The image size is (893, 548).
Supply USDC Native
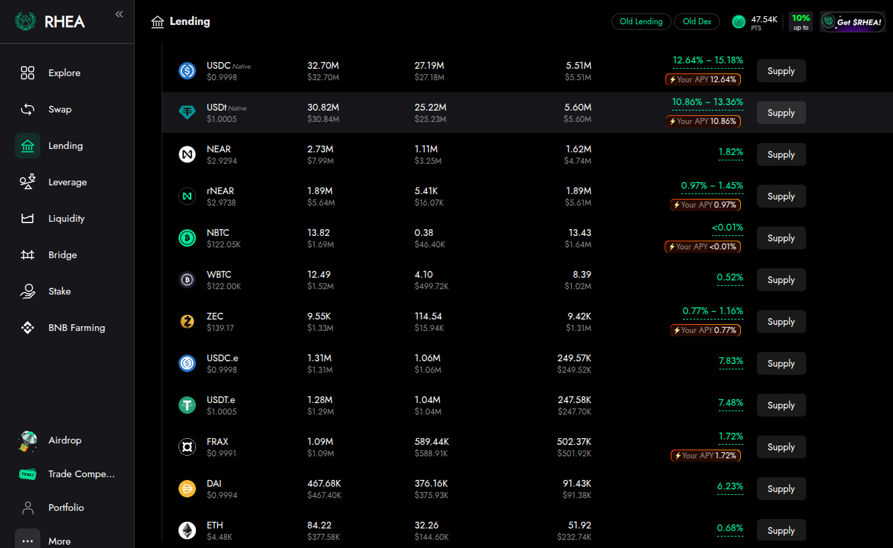[781, 71]
